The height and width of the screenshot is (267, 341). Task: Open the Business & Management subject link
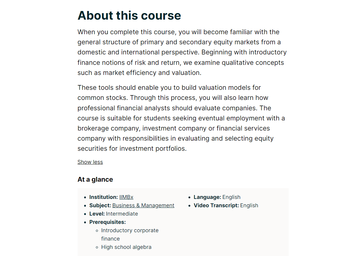(x=143, y=205)
